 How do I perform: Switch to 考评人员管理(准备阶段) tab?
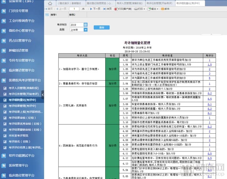(130, 3)
